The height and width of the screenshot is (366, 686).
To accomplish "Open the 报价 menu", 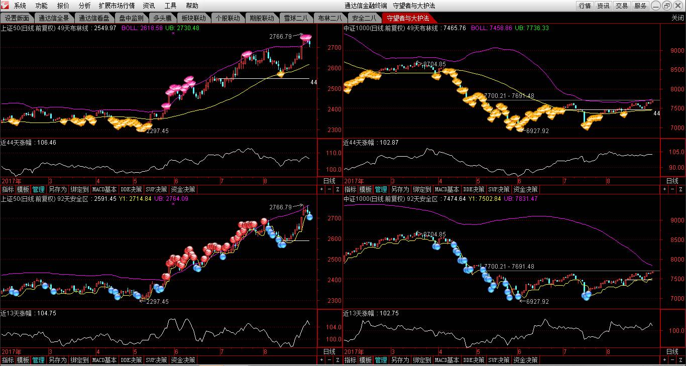I will click(x=63, y=6).
